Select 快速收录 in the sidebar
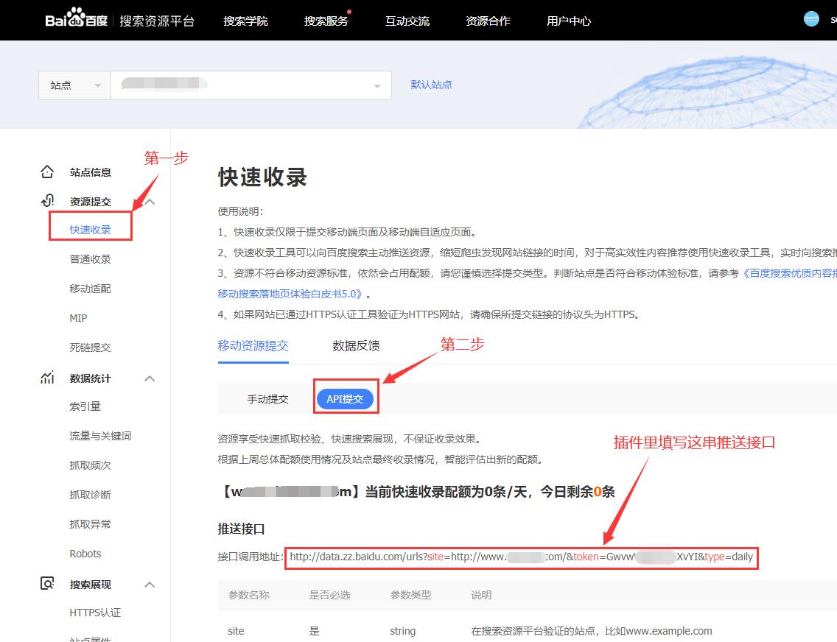Image resolution: width=837 pixels, height=642 pixels. [x=90, y=230]
